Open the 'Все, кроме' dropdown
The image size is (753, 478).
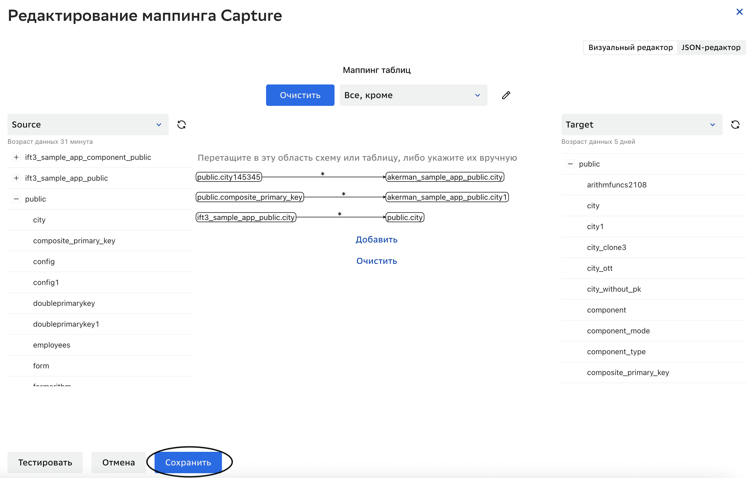click(413, 95)
